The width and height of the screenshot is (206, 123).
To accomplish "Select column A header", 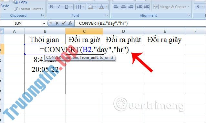I will point(14,31).
